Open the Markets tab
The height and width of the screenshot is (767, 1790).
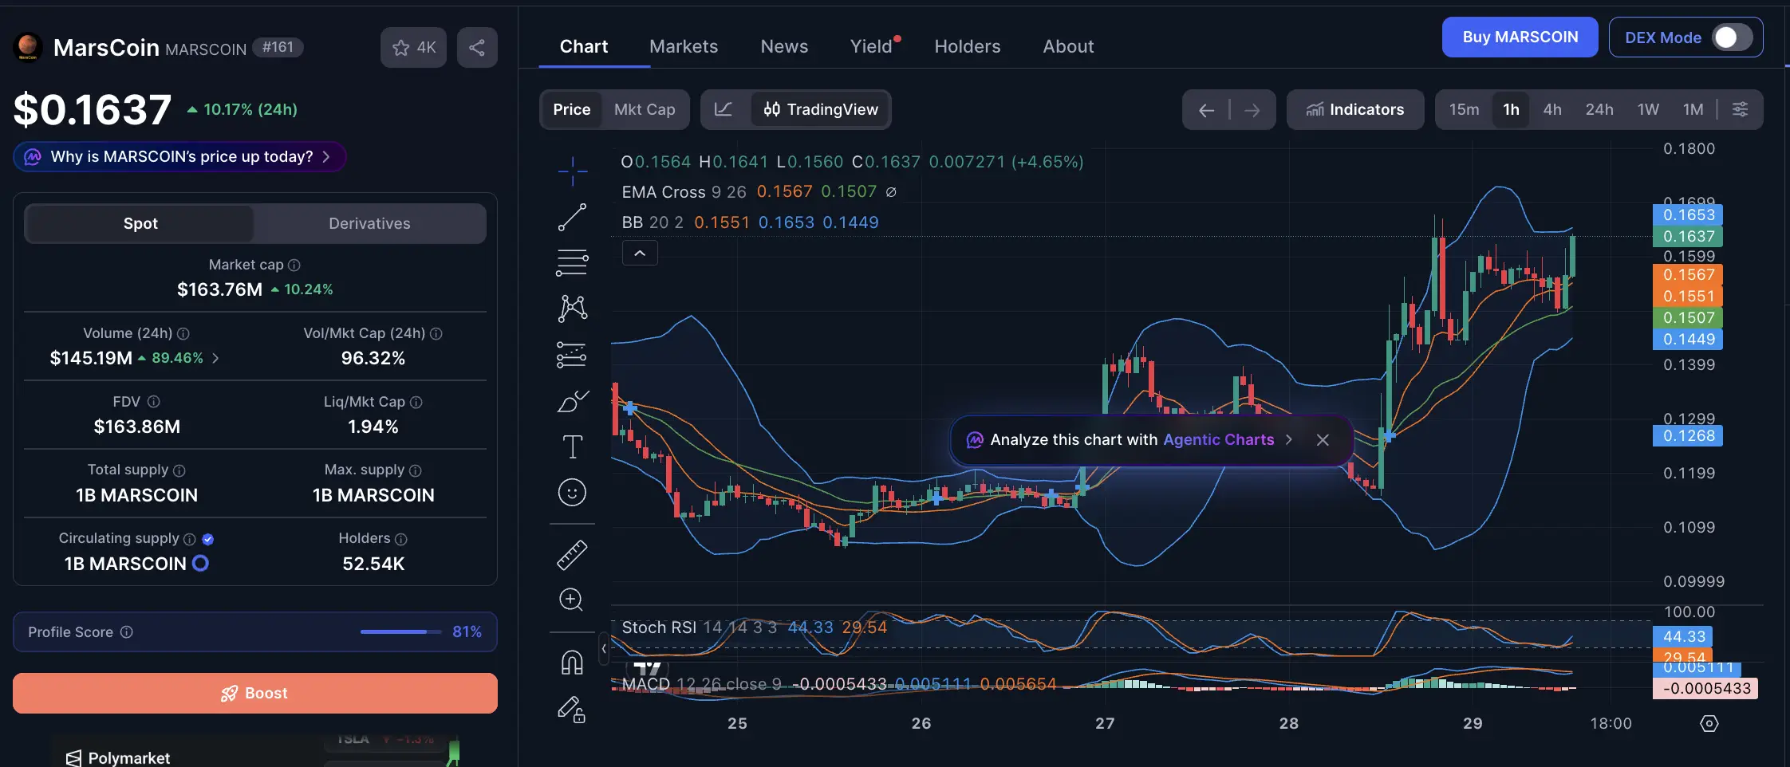pos(684,46)
